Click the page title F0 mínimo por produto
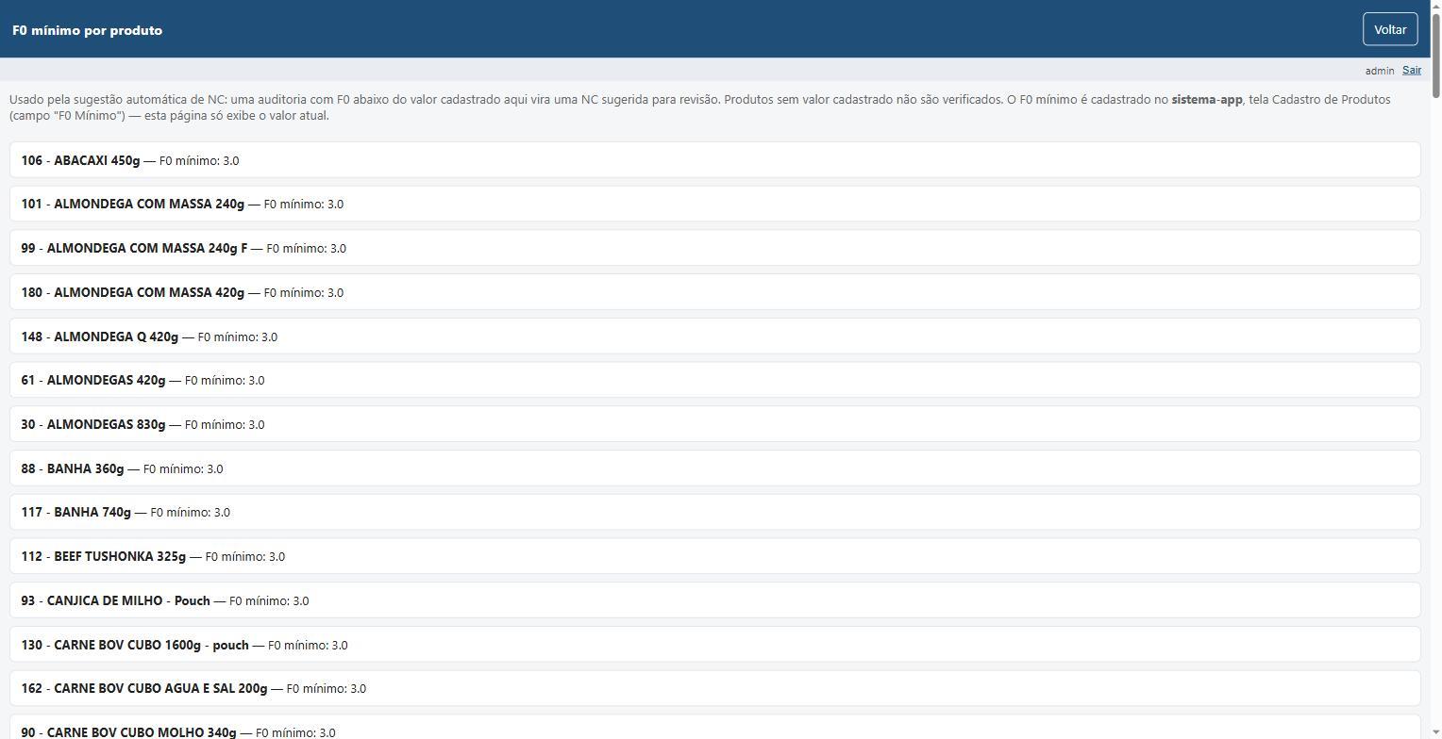 [87, 30]
